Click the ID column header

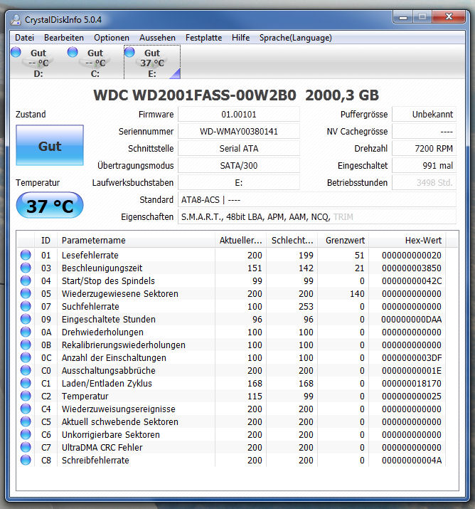tap(46, 240)
